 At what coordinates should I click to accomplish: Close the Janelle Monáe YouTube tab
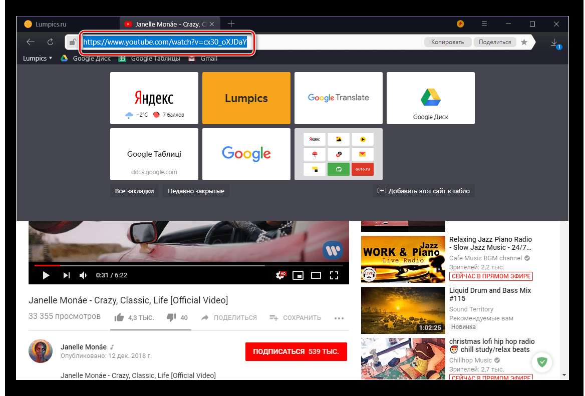tap(212, 24)
